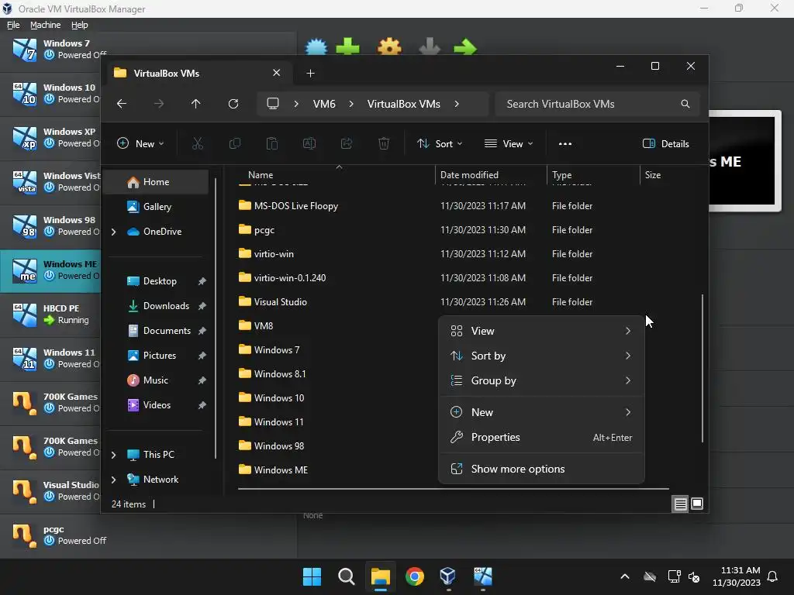Switch to details list view icon
794x595 pixels.
click(x=680, y=504)
